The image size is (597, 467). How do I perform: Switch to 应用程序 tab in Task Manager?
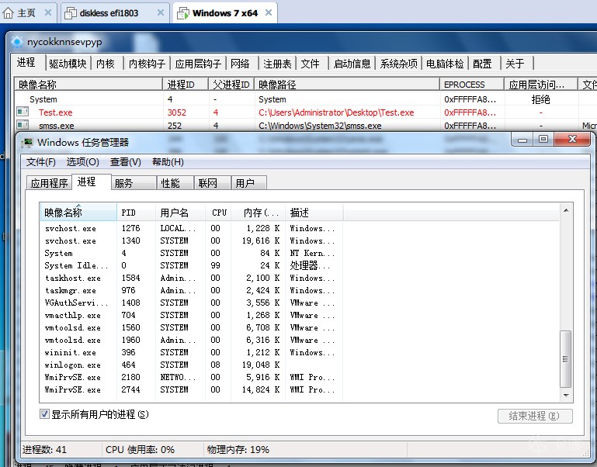pyautogui.click(x=49, y=183)
